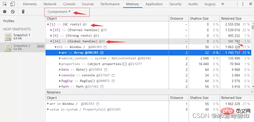Screen dimensions: 254x122
Task: Click square icon beside arr in Window retainer
Action: 98,104
